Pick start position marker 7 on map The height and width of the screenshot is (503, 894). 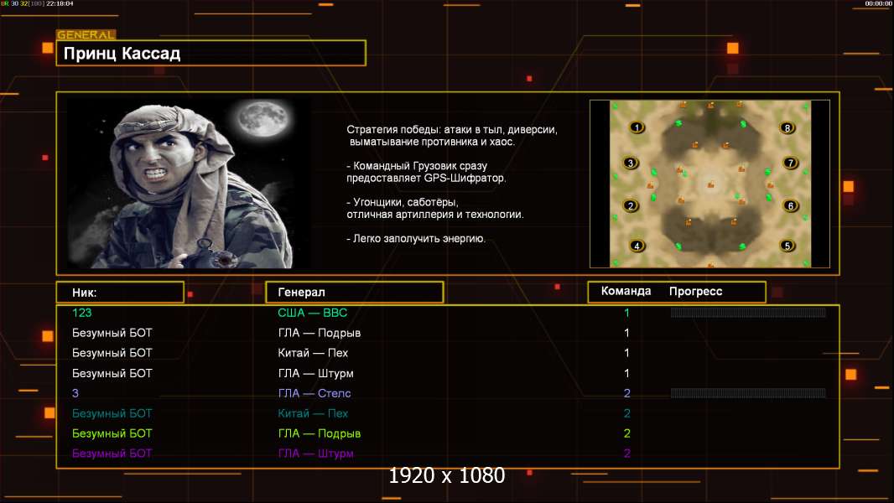(x=789, y=163)
